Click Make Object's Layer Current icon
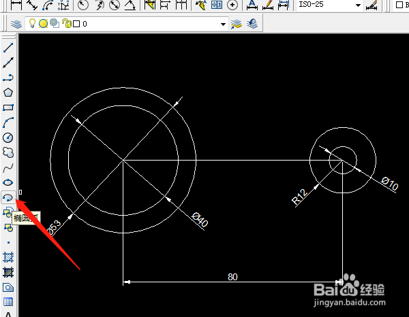 click(x=237, y=24)
